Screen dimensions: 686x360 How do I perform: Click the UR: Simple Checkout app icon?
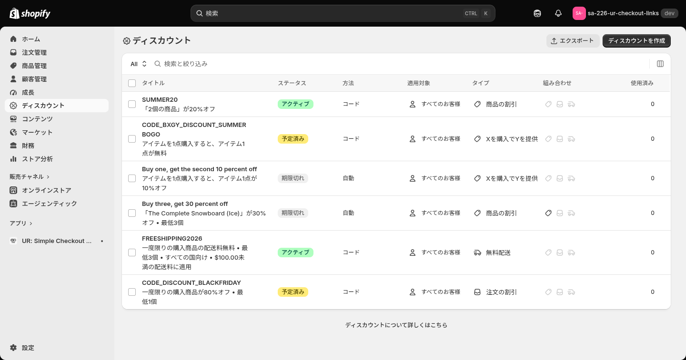click(x=13, y=241)
